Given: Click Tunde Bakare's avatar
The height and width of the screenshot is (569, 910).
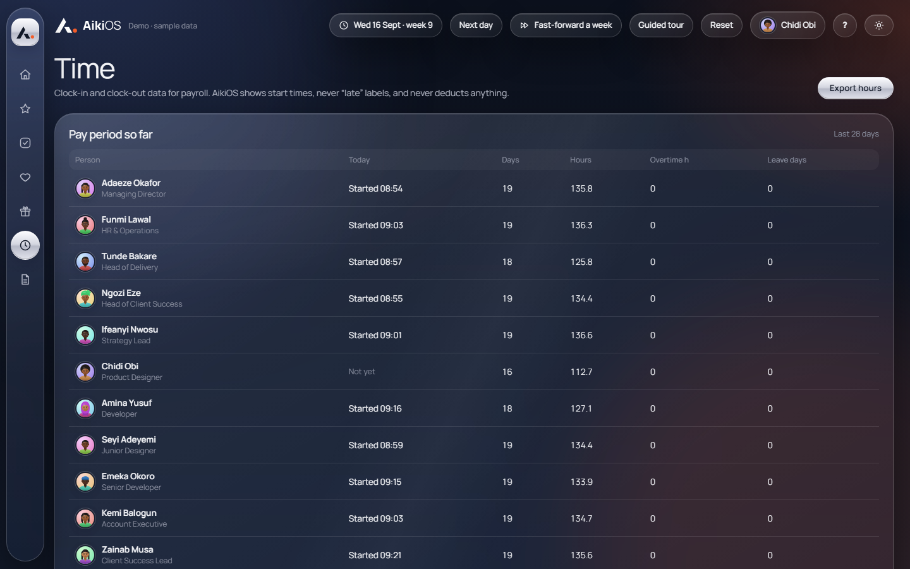Looking at the screenshot, I should click(x=85, y=262).
